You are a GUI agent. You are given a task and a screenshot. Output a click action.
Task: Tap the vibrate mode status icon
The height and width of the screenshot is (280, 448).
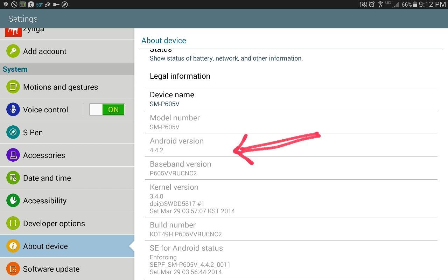364,5
